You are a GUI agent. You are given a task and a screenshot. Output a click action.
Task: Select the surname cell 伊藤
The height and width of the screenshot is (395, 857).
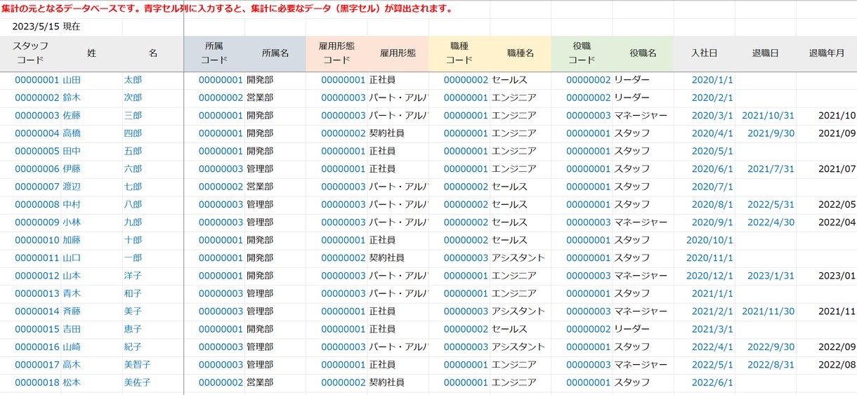pos(72,169)
